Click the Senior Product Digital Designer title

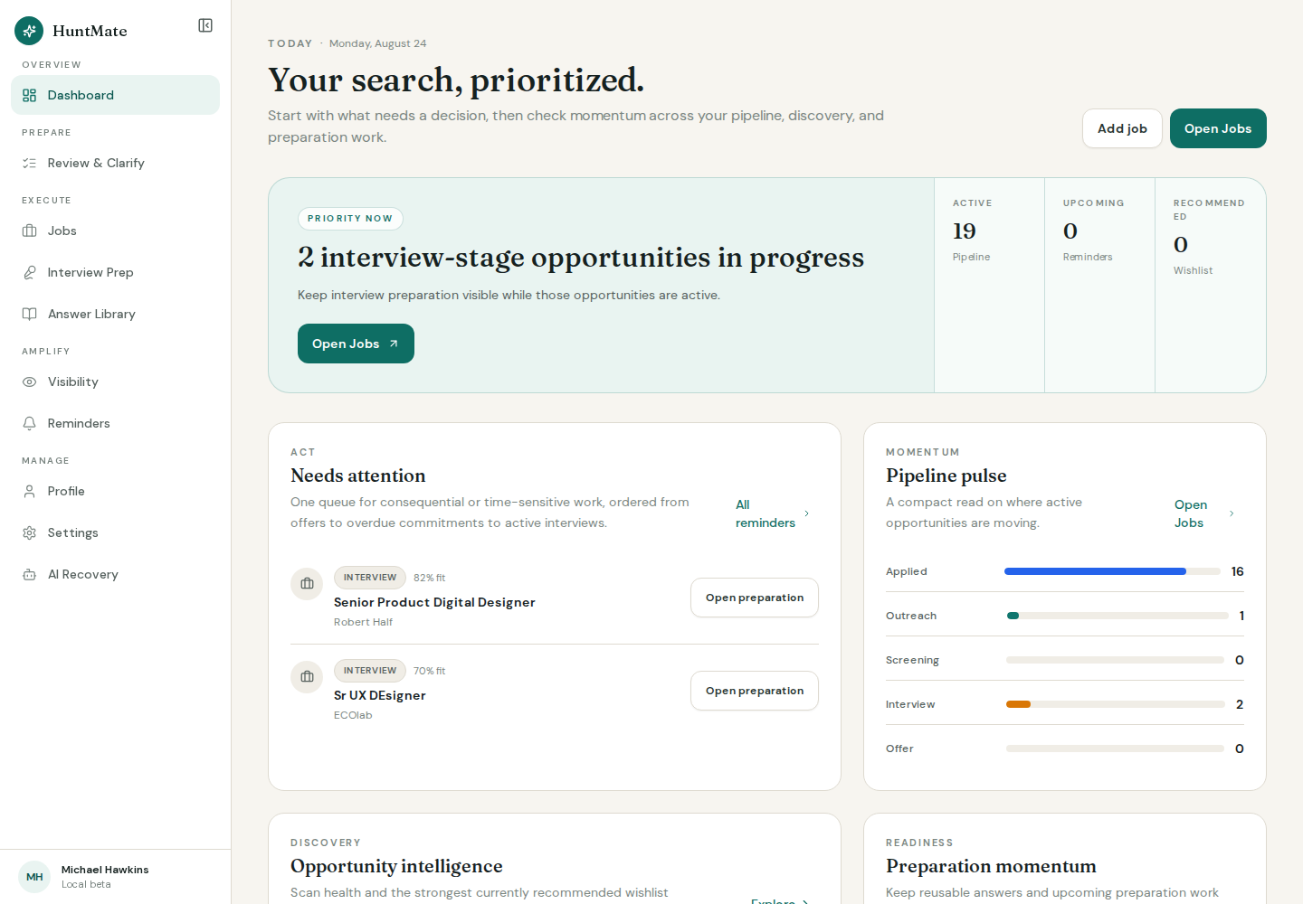[434, 602]
